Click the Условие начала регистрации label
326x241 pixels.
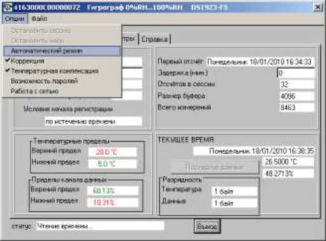[68, 109]
